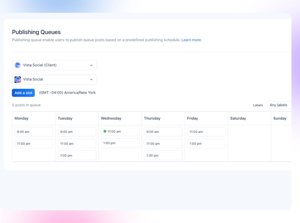The image size is (300, 223).
Task: Click the 0 posts in queue text
Action: point(26,105)
